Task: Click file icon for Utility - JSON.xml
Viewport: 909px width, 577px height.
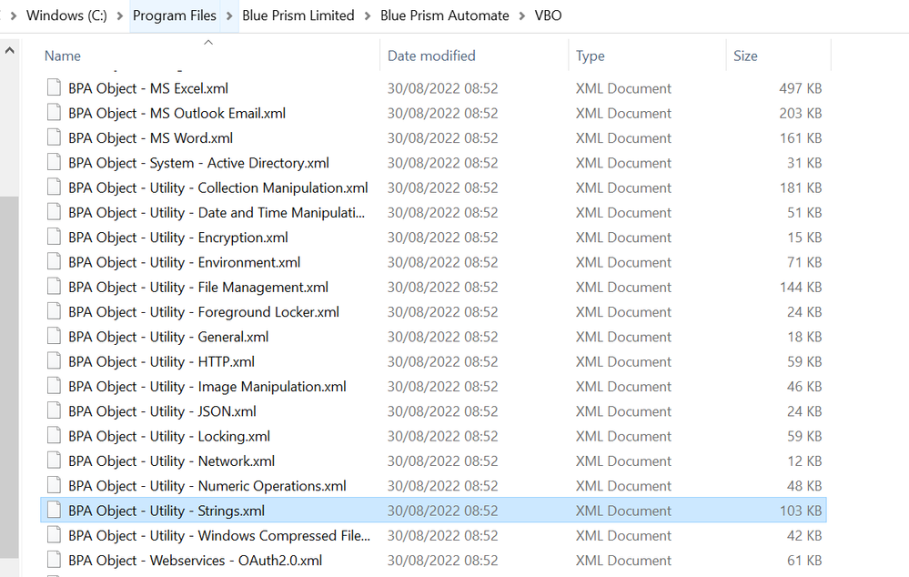Action: [54, 410]
